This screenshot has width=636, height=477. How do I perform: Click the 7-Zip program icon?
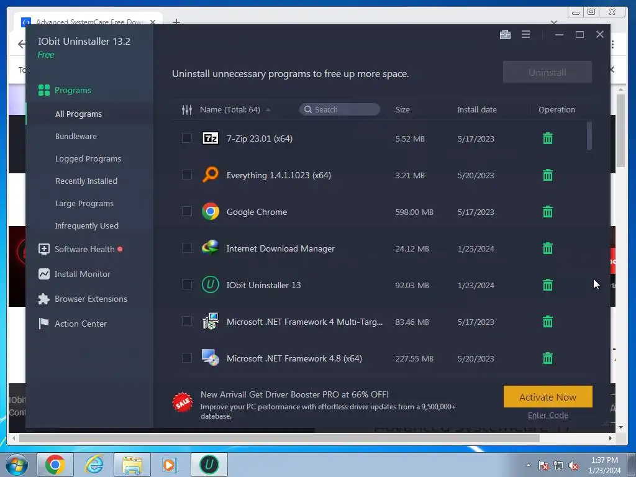(211, 139)
